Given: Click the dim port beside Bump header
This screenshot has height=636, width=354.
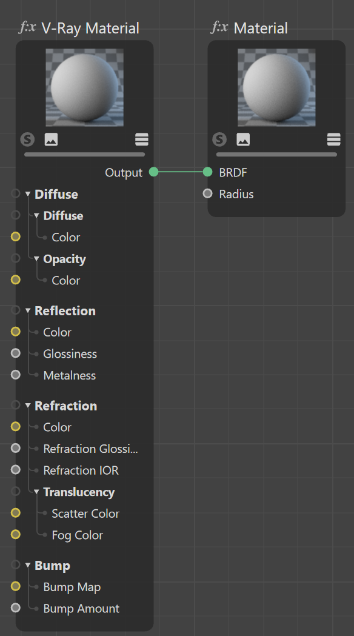Looking at the screenshot, I should 15,564.
